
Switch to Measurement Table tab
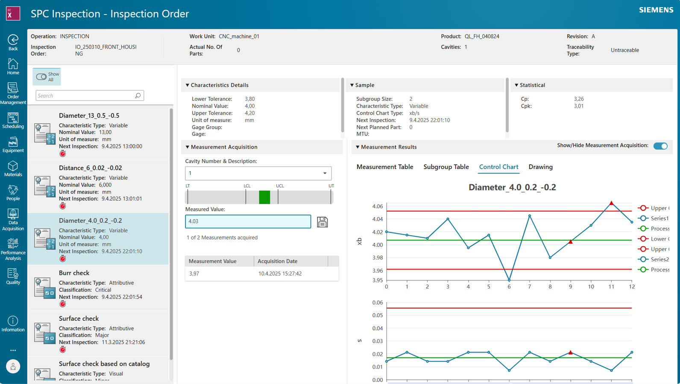pos(385,167)
